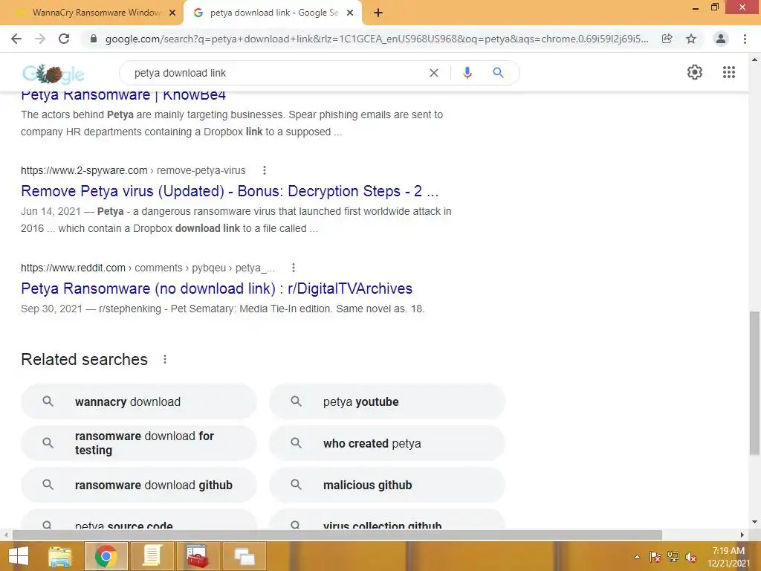Viewport: 761px width, 571px height.
Task: Click the forward navigation arrow
Action: click(x=40, y=39)
